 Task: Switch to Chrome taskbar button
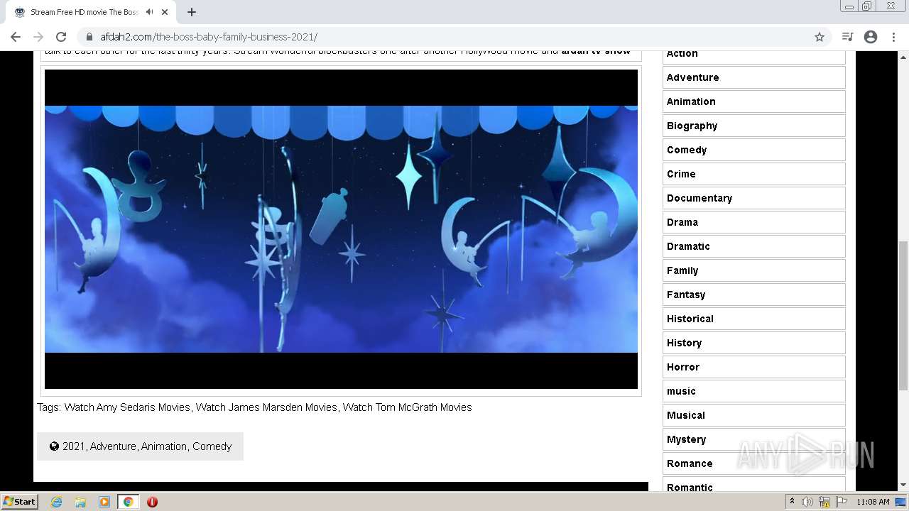click(128, 502)
